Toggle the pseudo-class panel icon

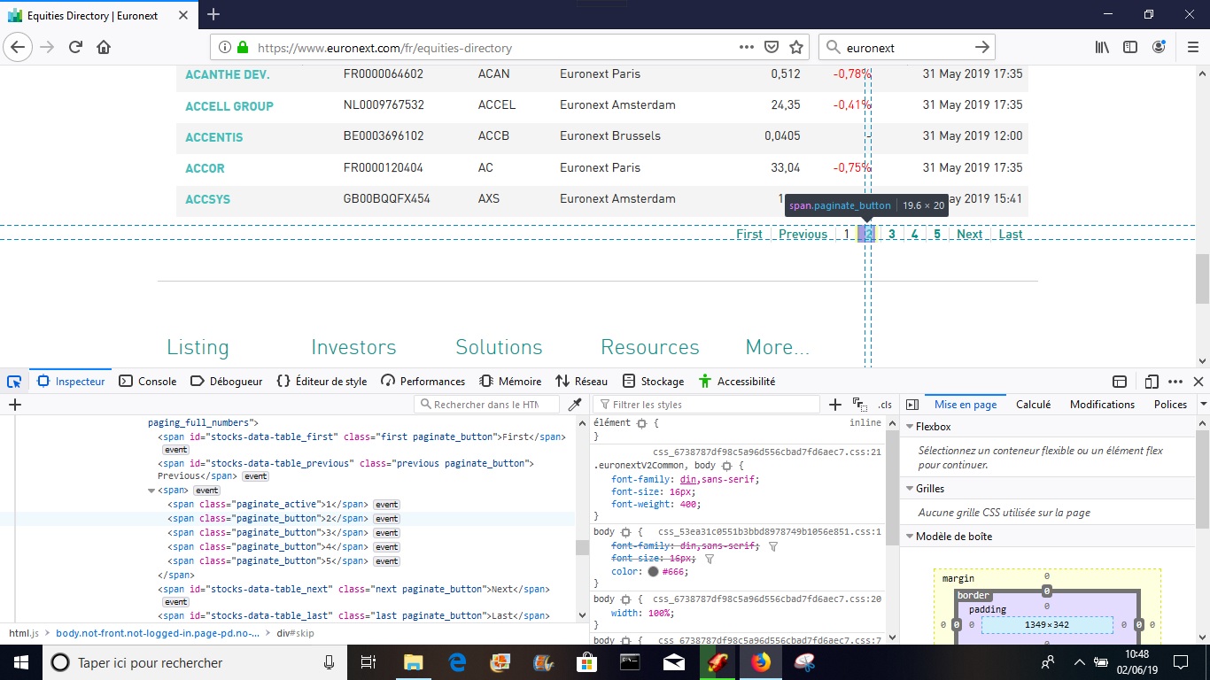point(859,405)
